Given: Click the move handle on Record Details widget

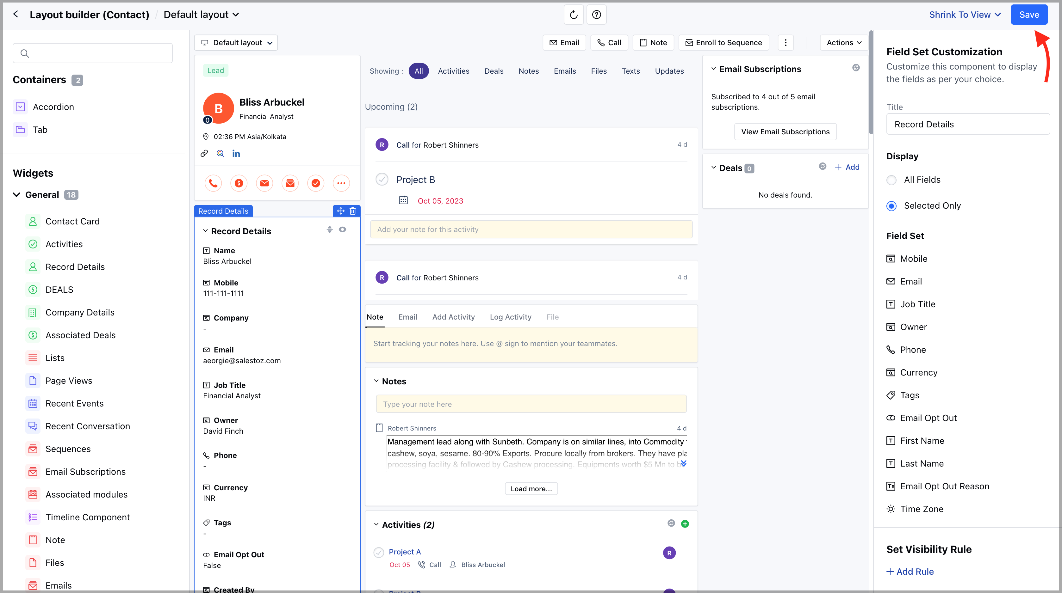Looking at the screenshot, I should (x=340, y=211).
